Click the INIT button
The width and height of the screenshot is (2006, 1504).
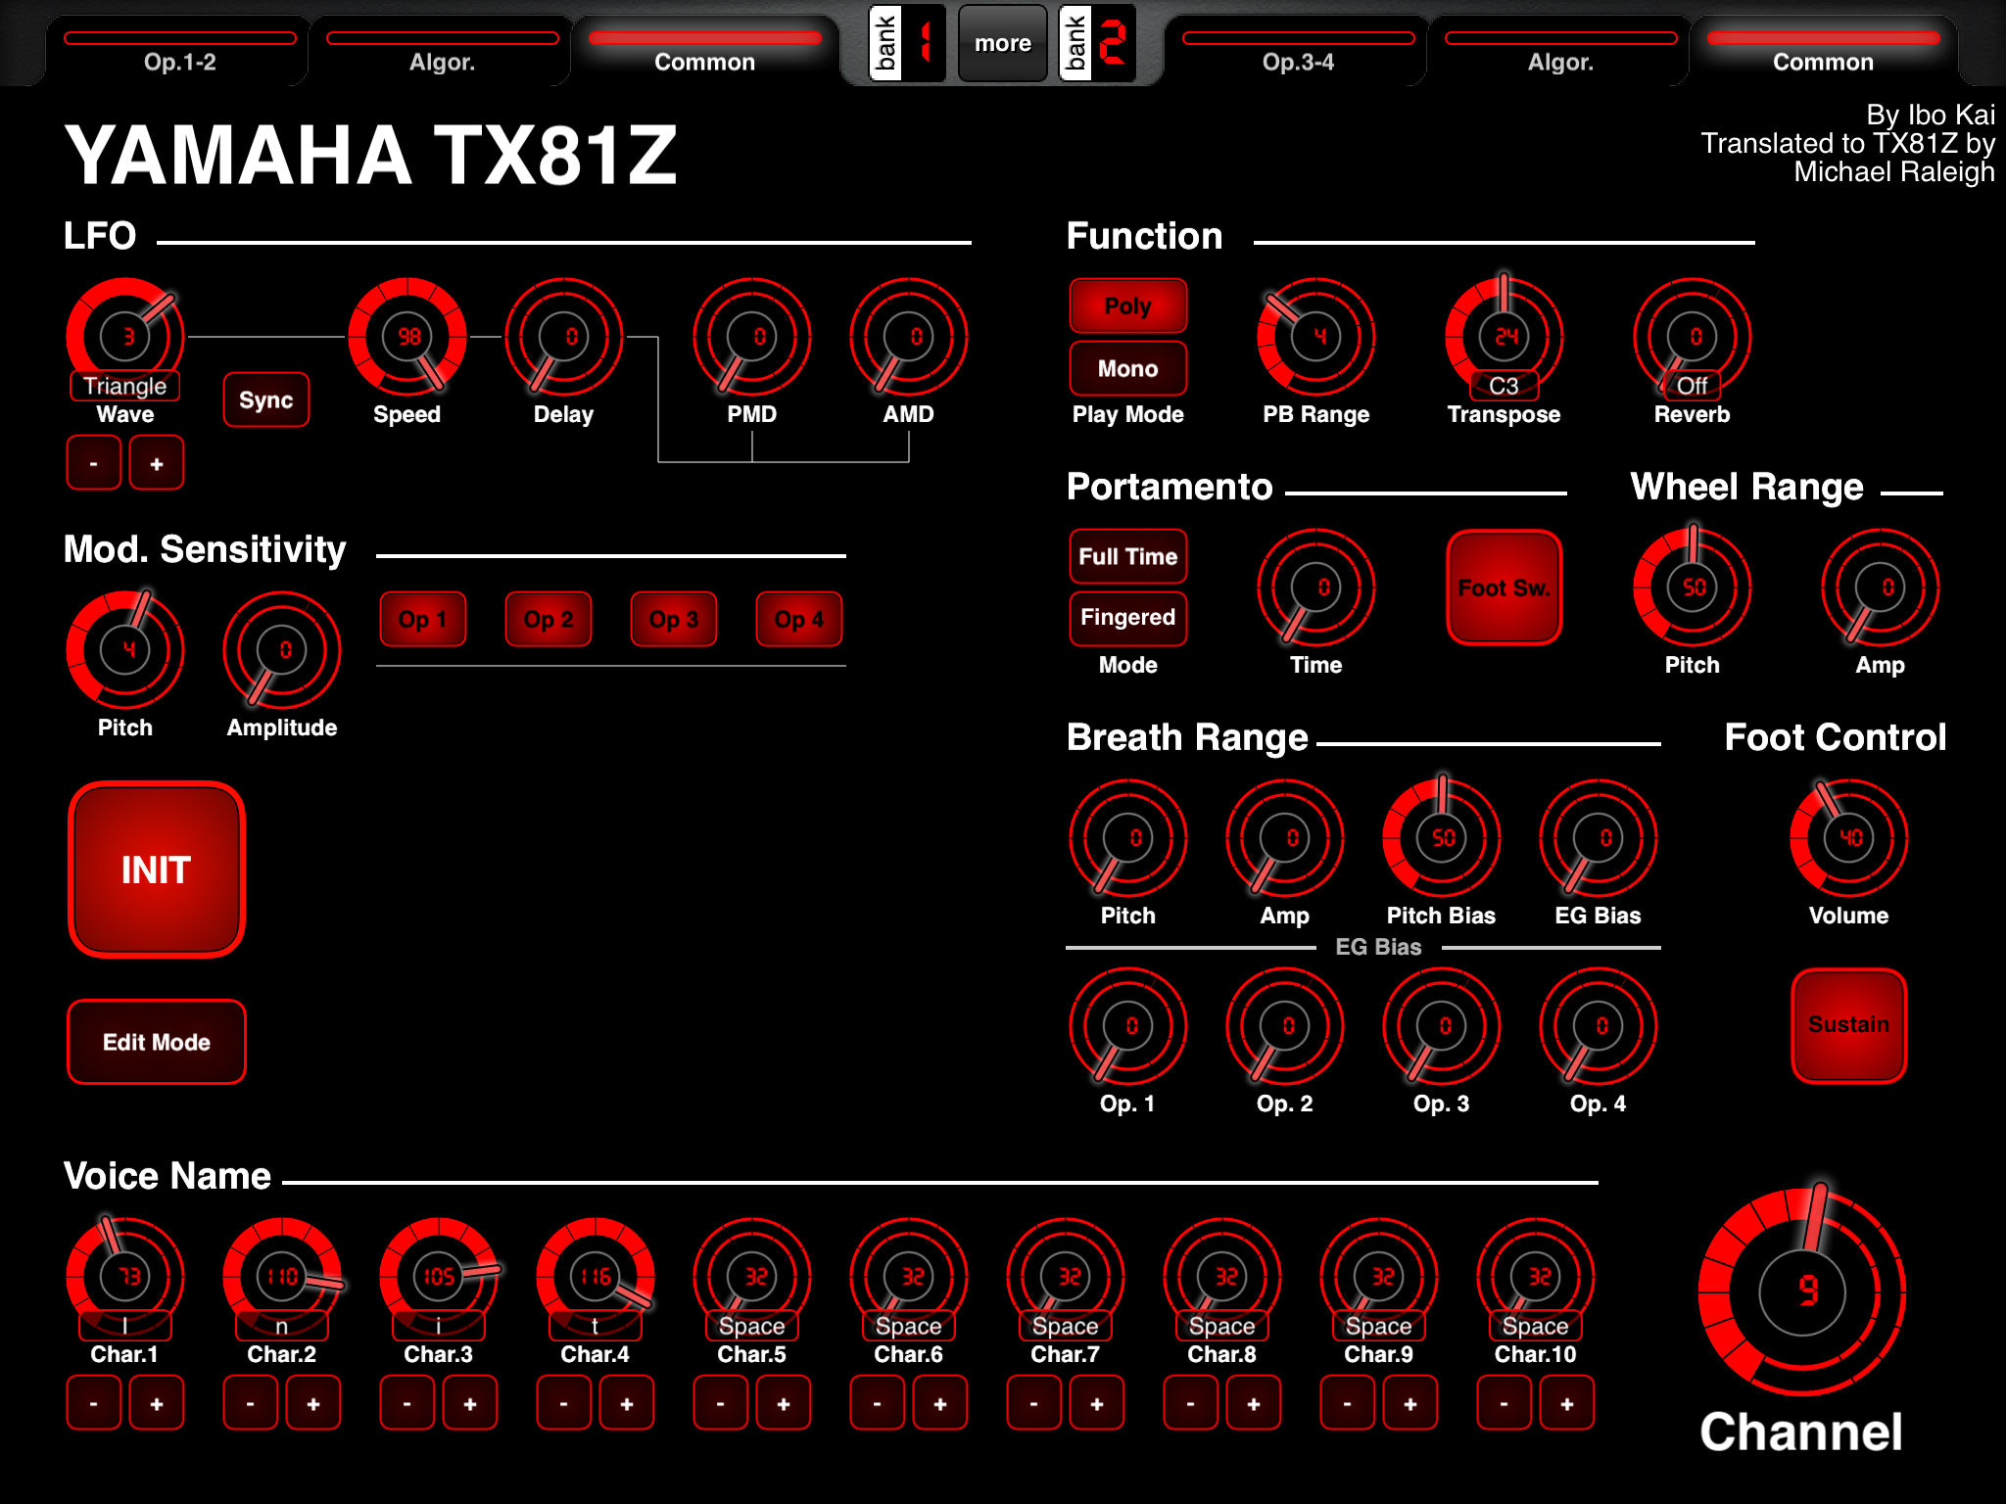(x=157, y=869)
